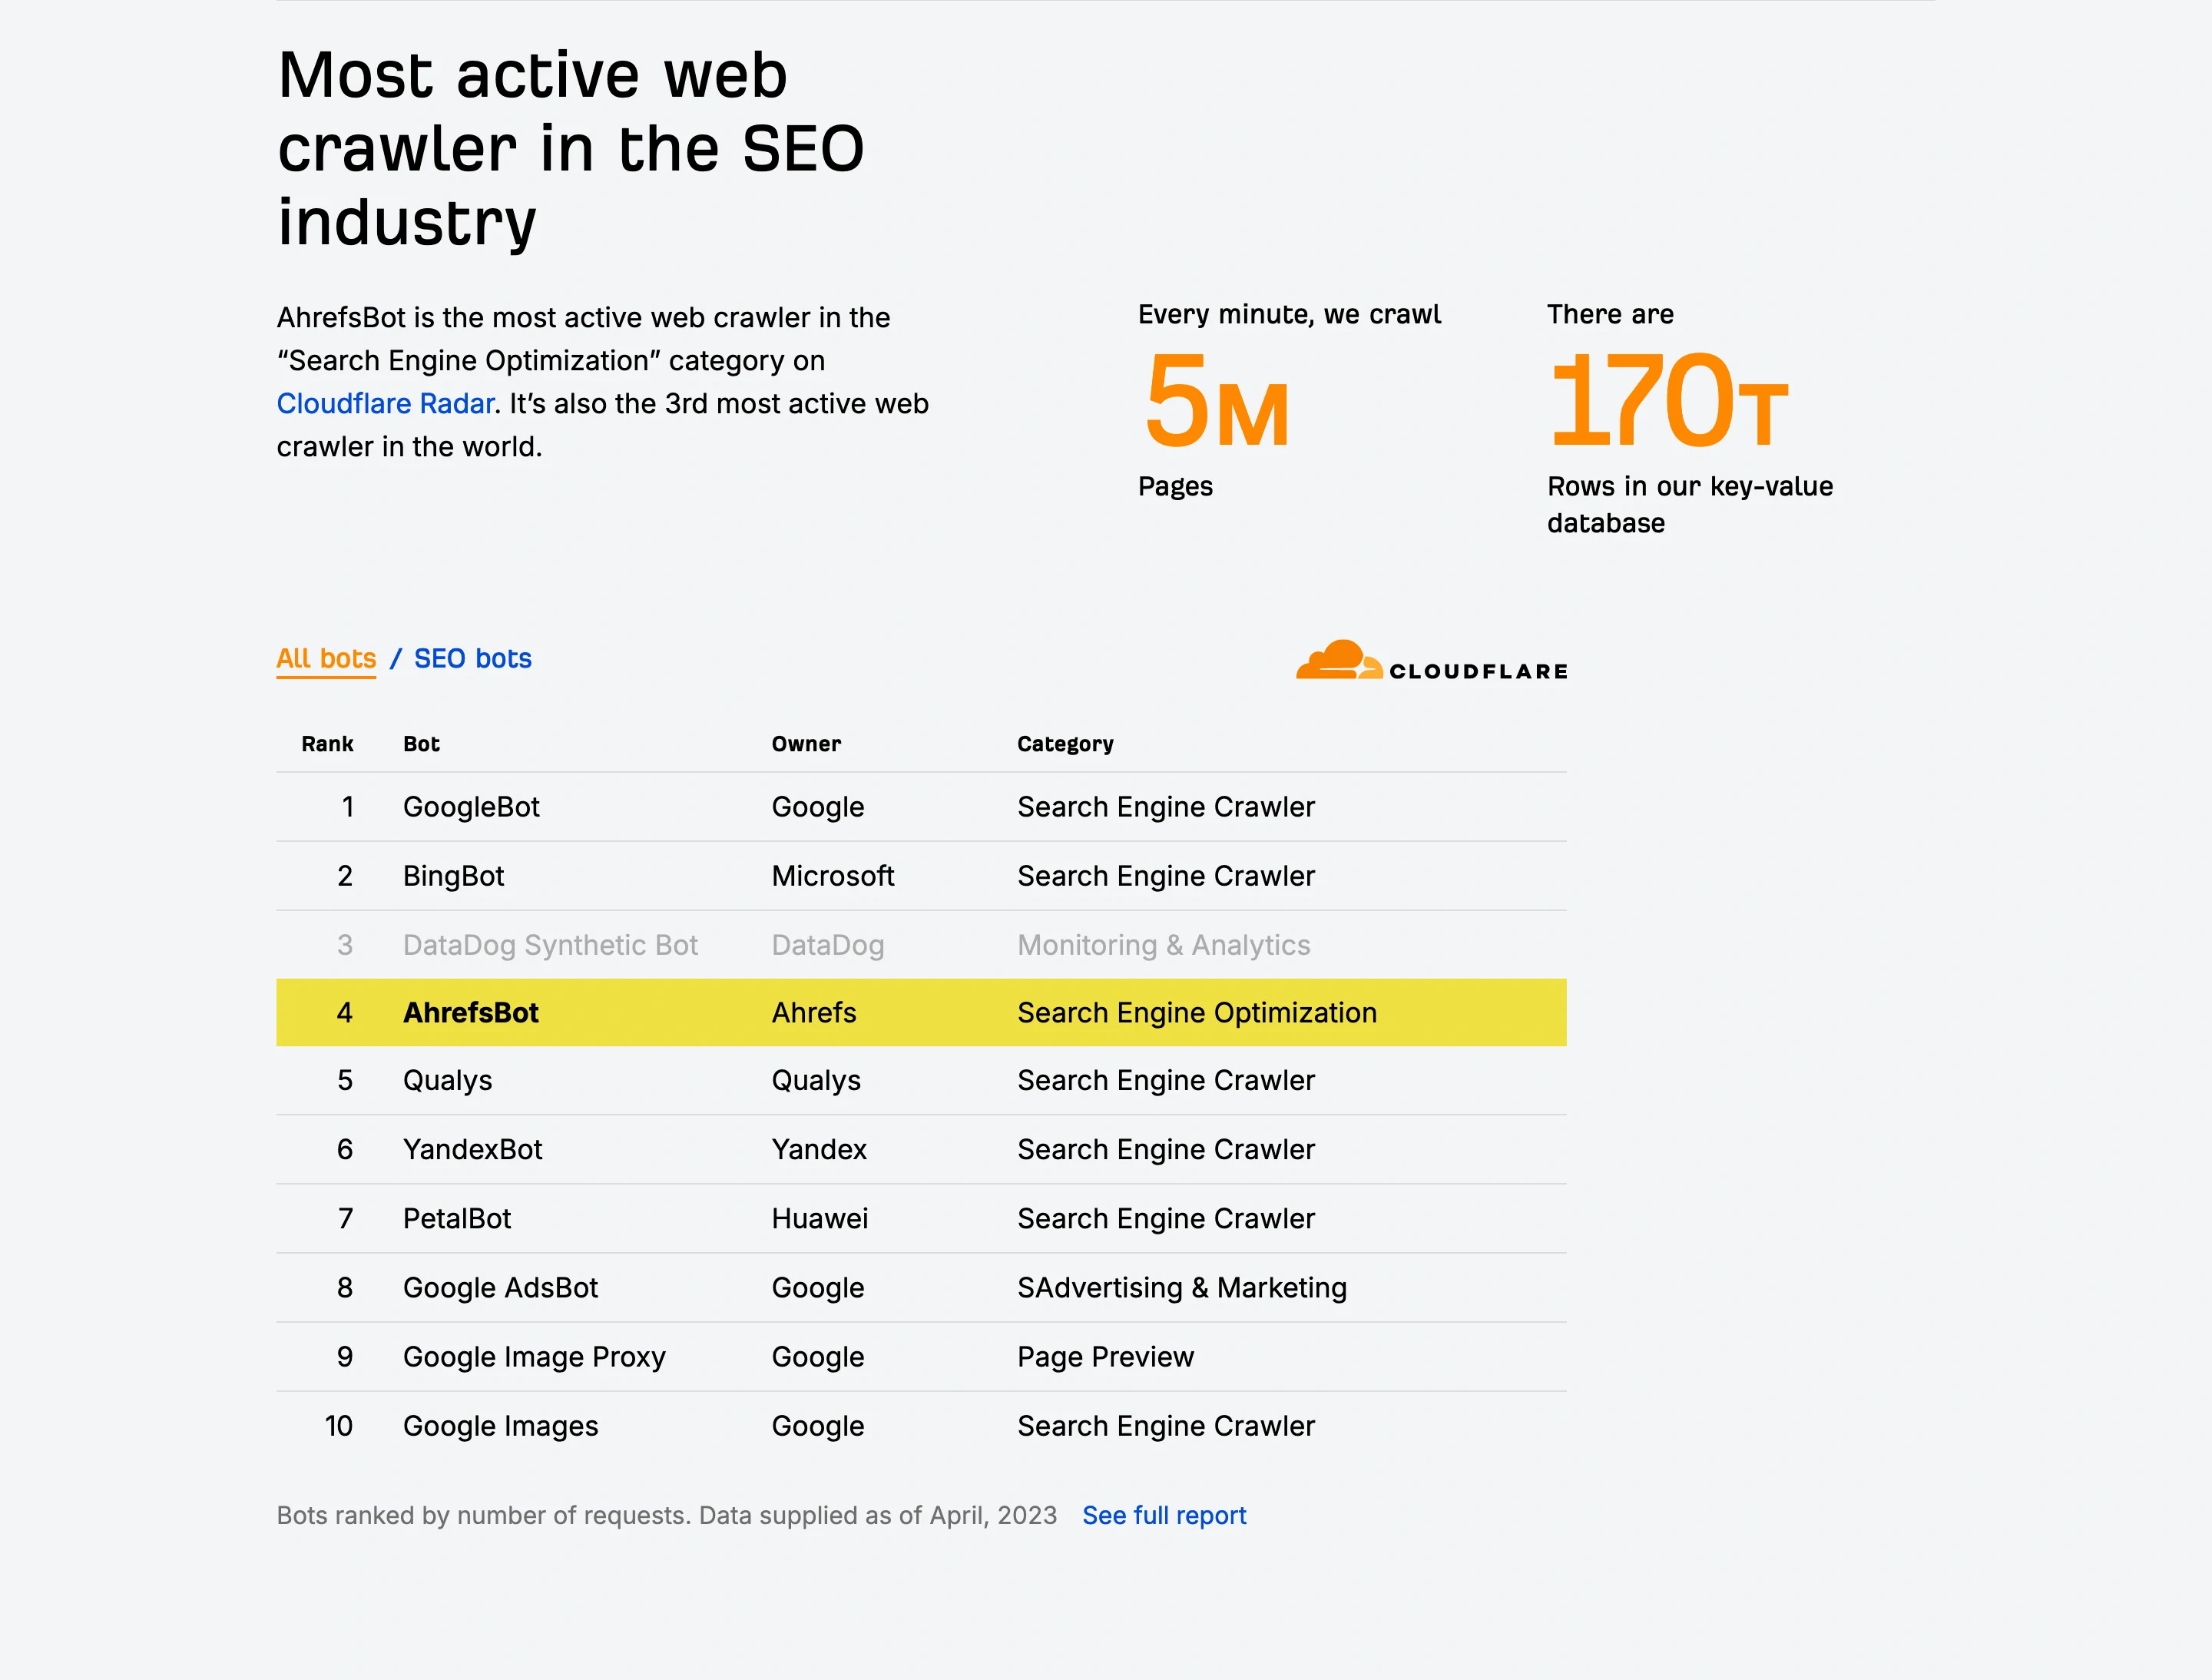The image size is (2212, 1680).
Task: Click the orange 170T rows statistic
Action: click(1667, 402)
